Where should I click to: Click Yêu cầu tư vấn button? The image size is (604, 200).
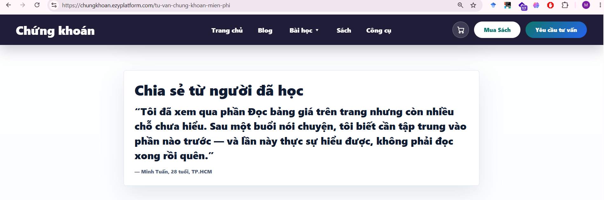(556, 30)
